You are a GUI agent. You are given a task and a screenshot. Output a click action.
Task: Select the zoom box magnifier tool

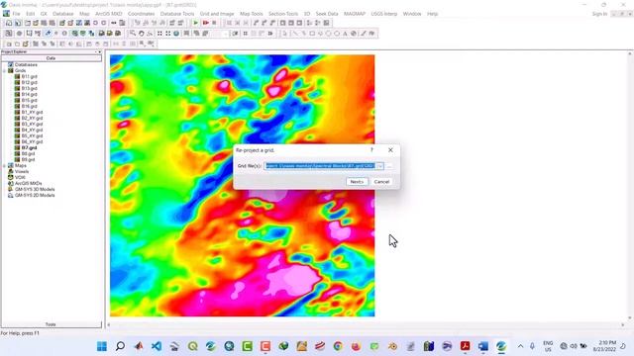(x=132, y=33)
